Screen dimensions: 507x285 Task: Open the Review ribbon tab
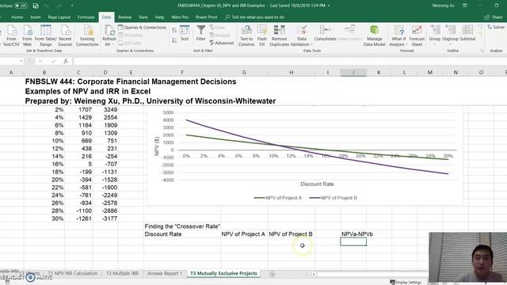(125, 17)
